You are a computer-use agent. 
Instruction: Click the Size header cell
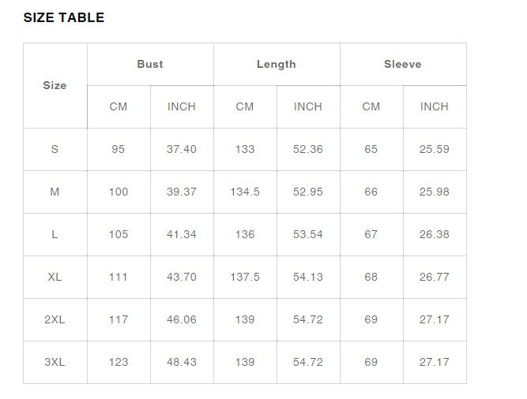coord(55,85)
